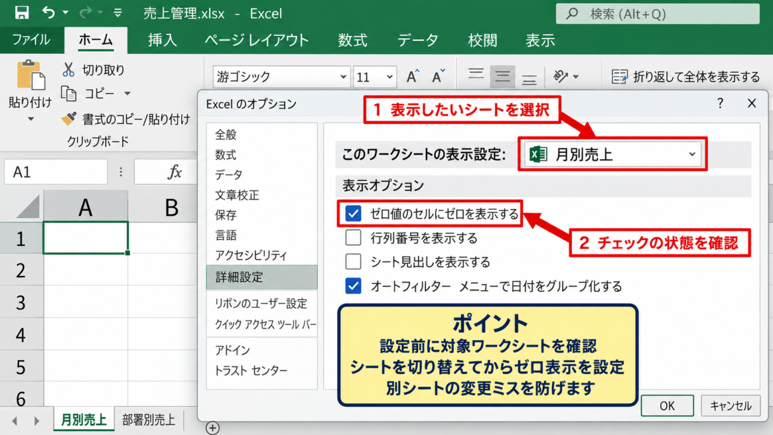Toggle ゼロ値のセルにゼロを表示する checkbox
This screenshot has height=435, width=773.
[353, 214]
